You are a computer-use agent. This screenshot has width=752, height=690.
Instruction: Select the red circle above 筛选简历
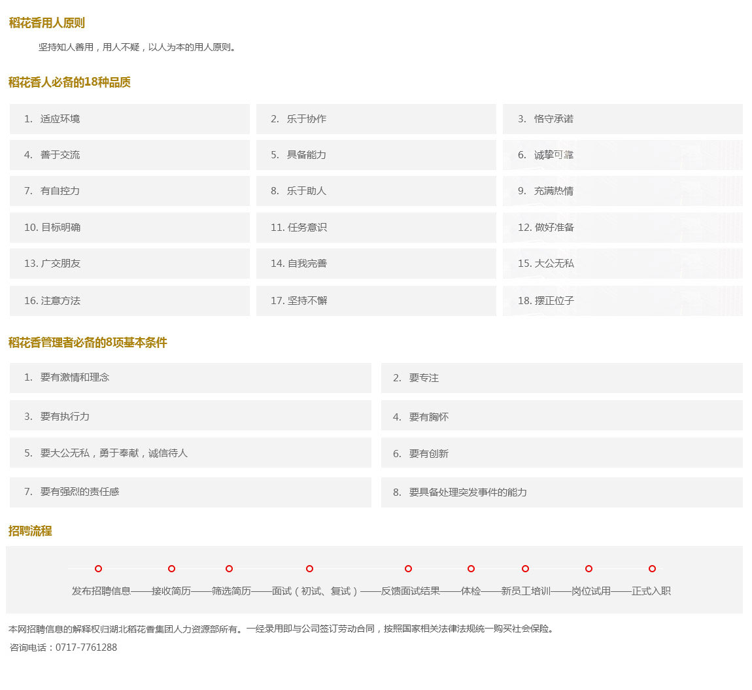tap(229, 569)
